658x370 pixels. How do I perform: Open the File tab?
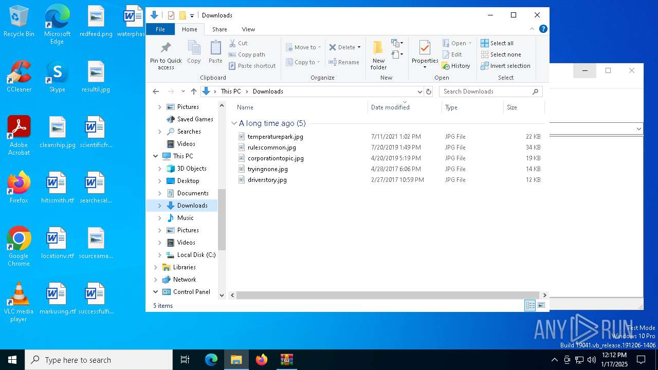pyautogui.click(x=160, y=29)
